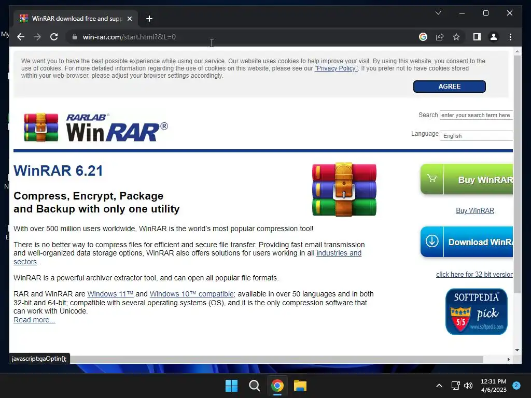Open the 32 bit version link
This screenshot has width=531, height=398.
[x=474, y=275]
